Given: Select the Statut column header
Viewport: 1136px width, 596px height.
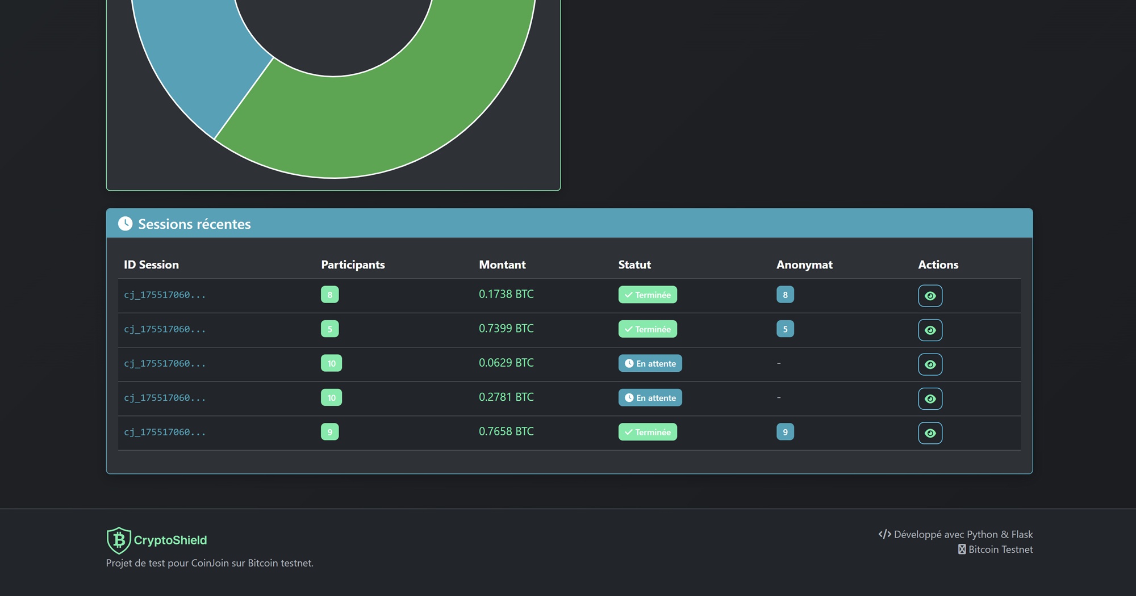Looking at the screenshot, I should (x=634, y=265).
